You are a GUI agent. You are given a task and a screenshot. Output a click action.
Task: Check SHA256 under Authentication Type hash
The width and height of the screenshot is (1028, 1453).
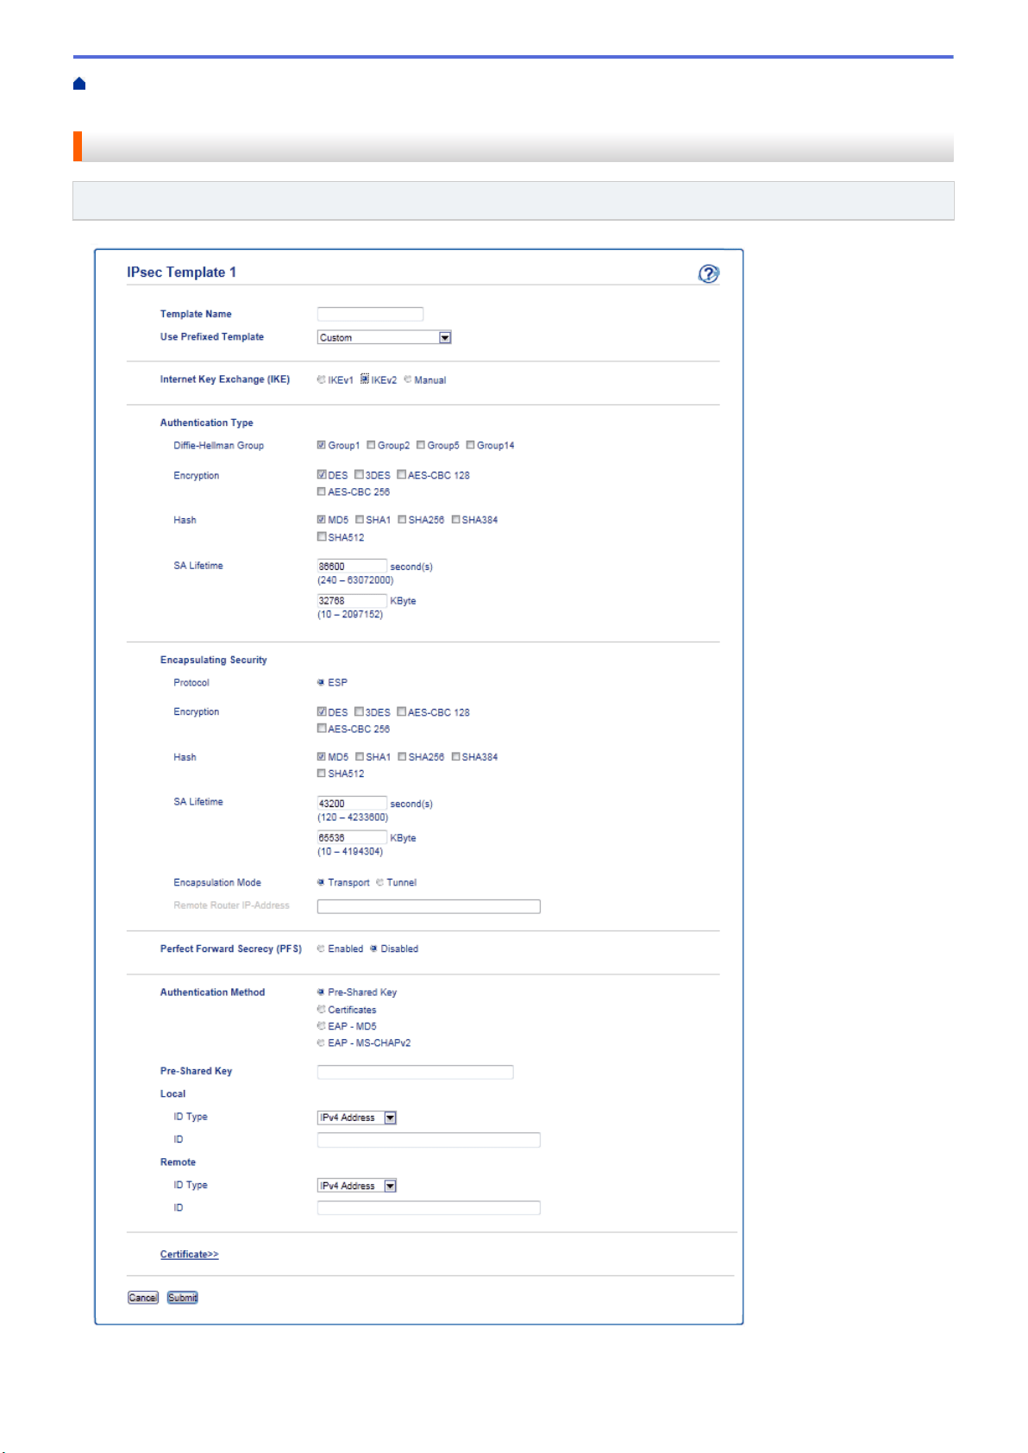(x=402, y=520)
